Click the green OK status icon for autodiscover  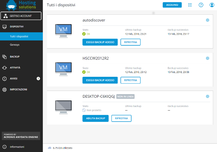click(x=84, y=34)
